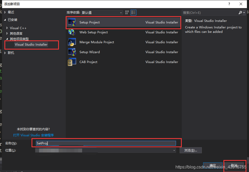The width and height of the screenshot is (249, 172).
Task: Open the 打开 Visual Studio 安装程序 link
Action: pyautogui.click(x=34, y=135)
